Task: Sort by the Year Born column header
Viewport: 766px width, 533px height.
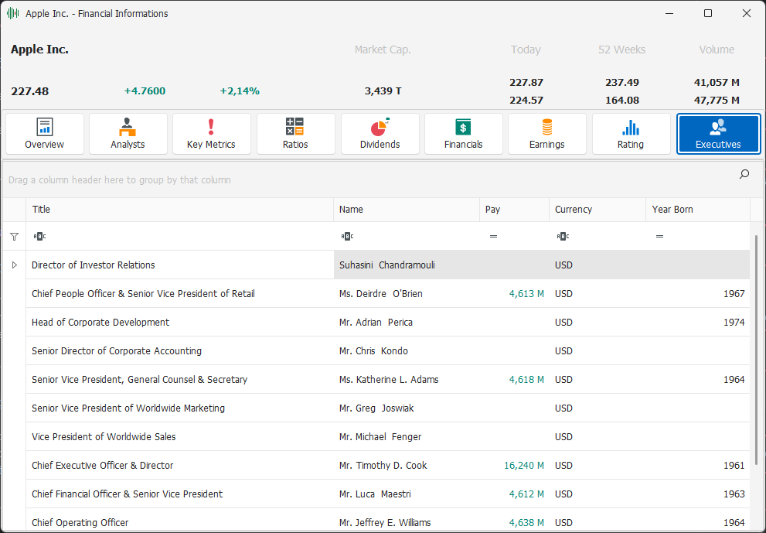Action: [698, 210]
